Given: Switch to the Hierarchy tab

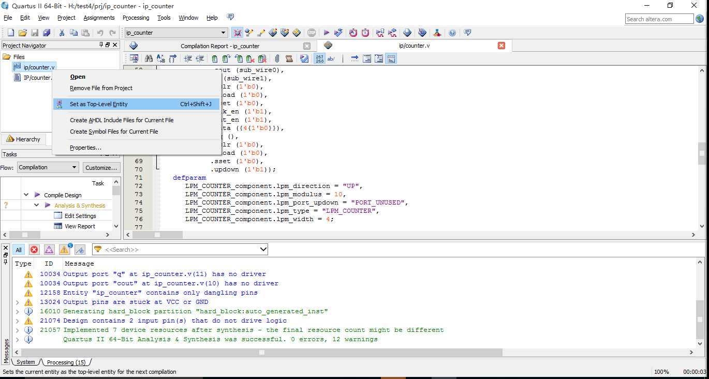Looking at the screenshot, I should (23, 139).
